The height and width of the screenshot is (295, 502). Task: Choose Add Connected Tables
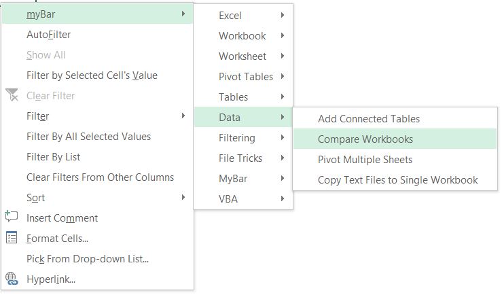[x=395, y=118]
